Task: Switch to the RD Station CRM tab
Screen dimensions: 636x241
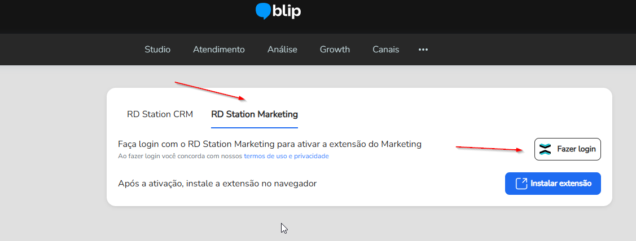Action: pos(160,114)
